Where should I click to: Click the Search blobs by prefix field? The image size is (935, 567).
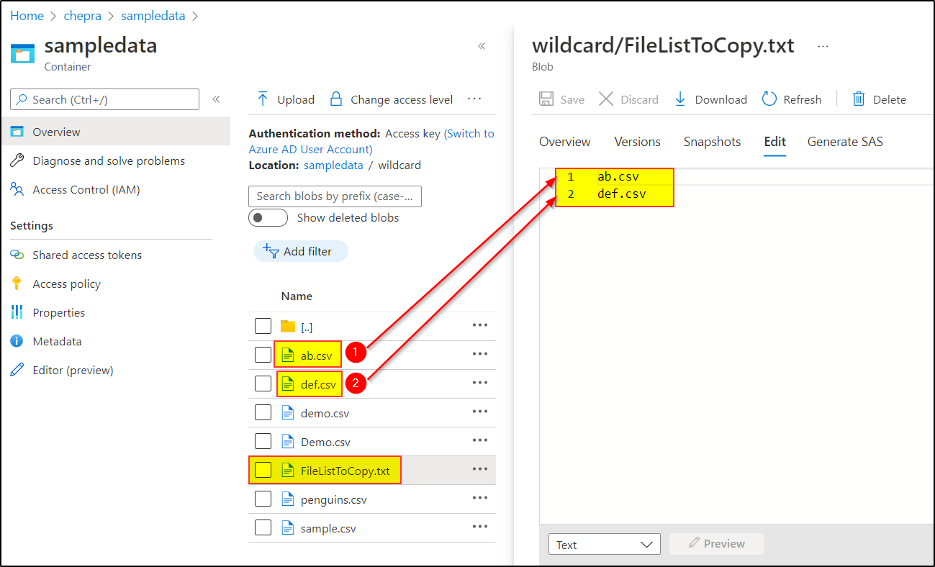click(x=335, y=196)
